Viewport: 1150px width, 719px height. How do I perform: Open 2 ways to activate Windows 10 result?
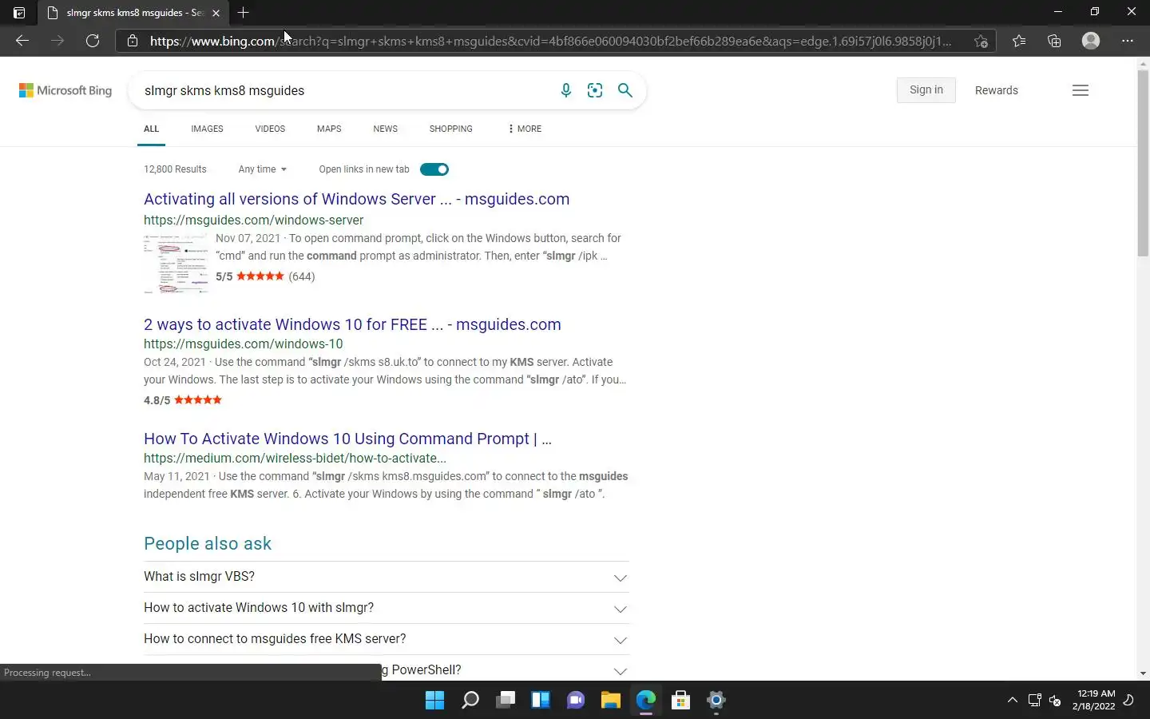[352, 324]
